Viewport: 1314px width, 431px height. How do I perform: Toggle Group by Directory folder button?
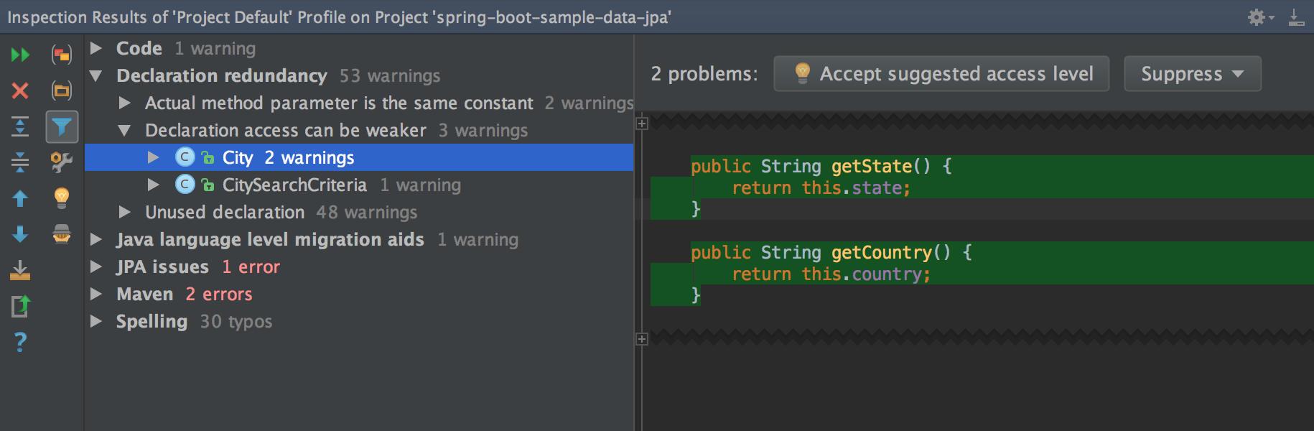click(62, 91)
